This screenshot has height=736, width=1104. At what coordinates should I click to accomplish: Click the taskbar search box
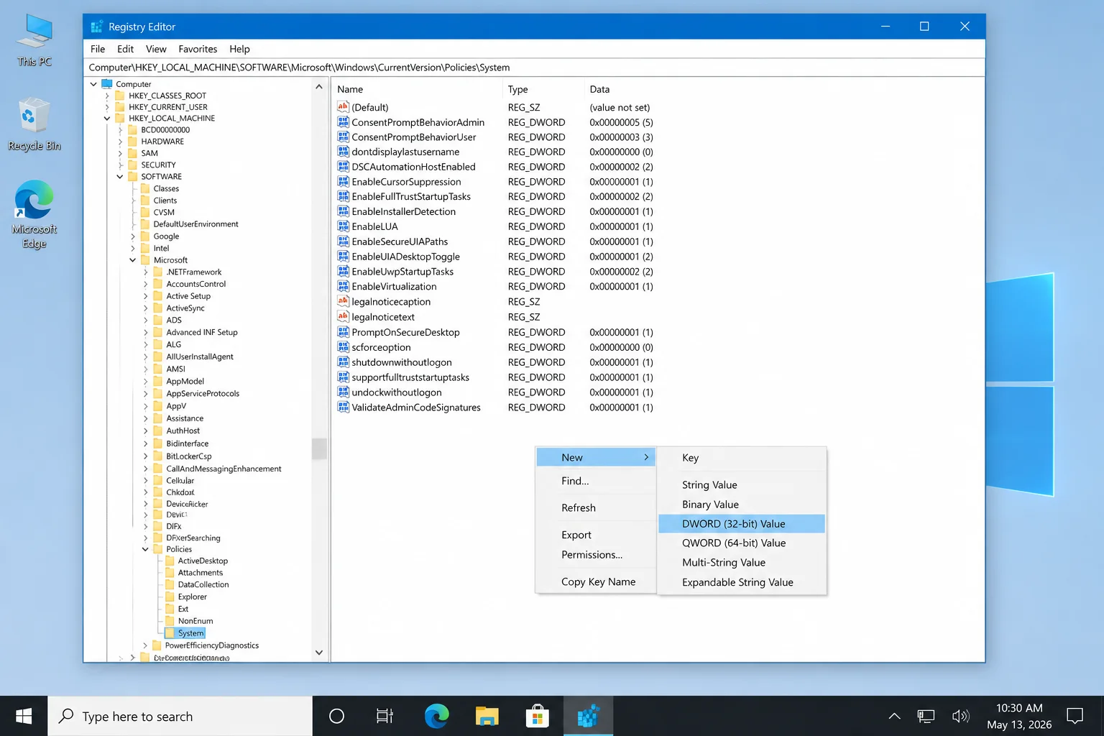tap(180, 716)
